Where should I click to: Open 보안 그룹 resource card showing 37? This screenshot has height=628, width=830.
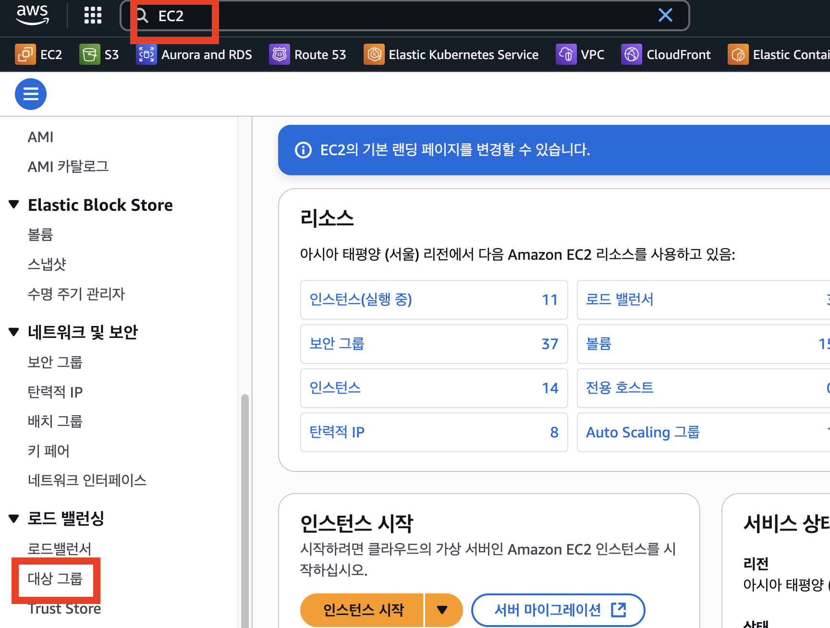tap(434, 344)
